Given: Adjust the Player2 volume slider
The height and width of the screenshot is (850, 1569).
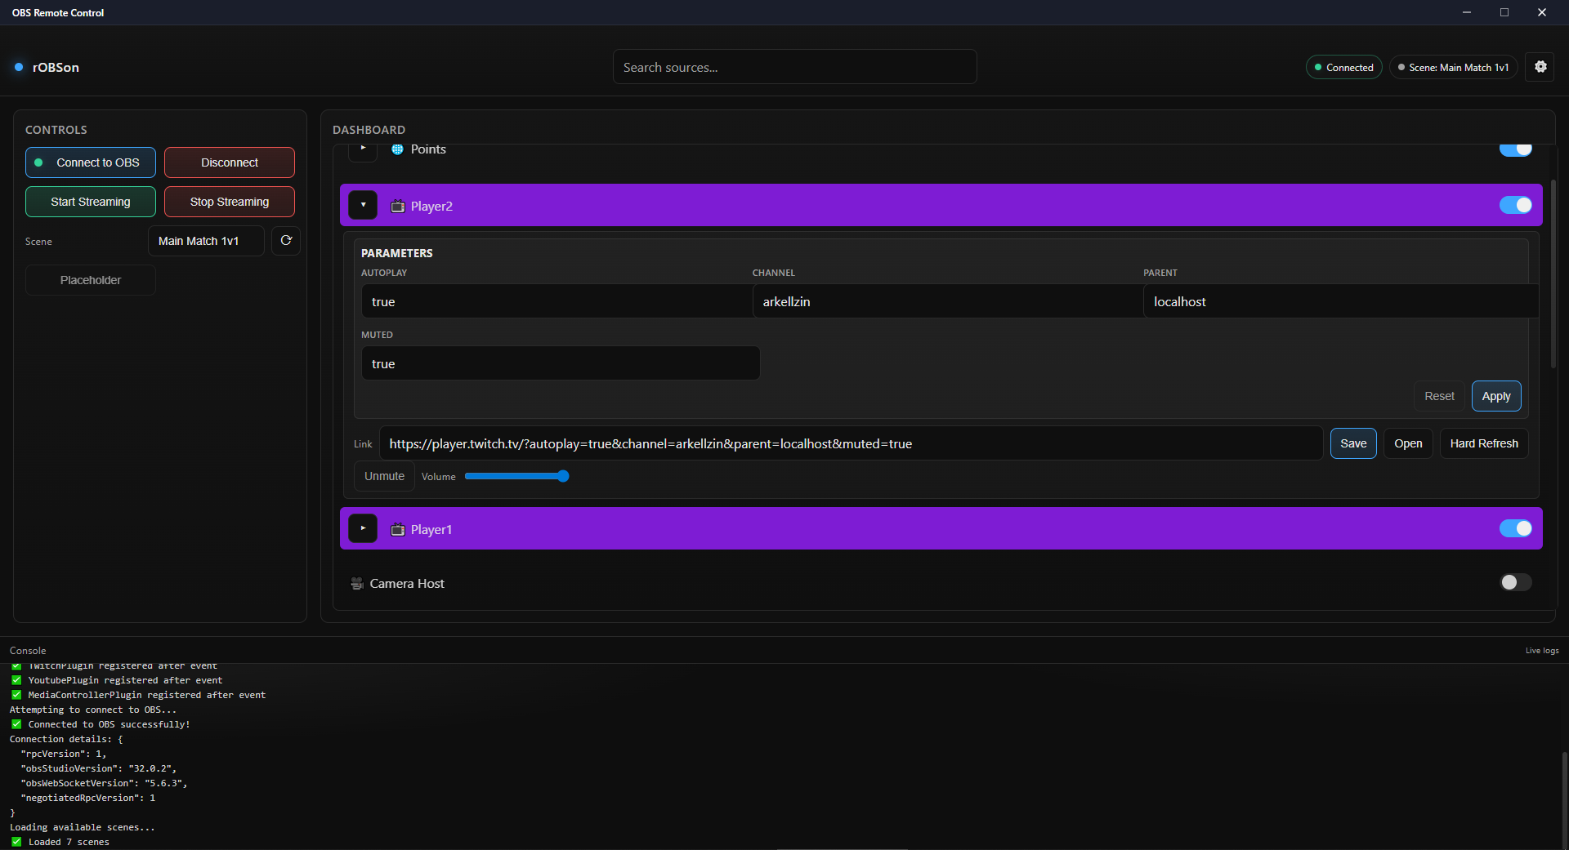Looking at the screenshot, I should pos(563,476).
